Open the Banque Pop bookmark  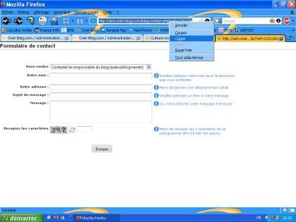pos(114,30)
